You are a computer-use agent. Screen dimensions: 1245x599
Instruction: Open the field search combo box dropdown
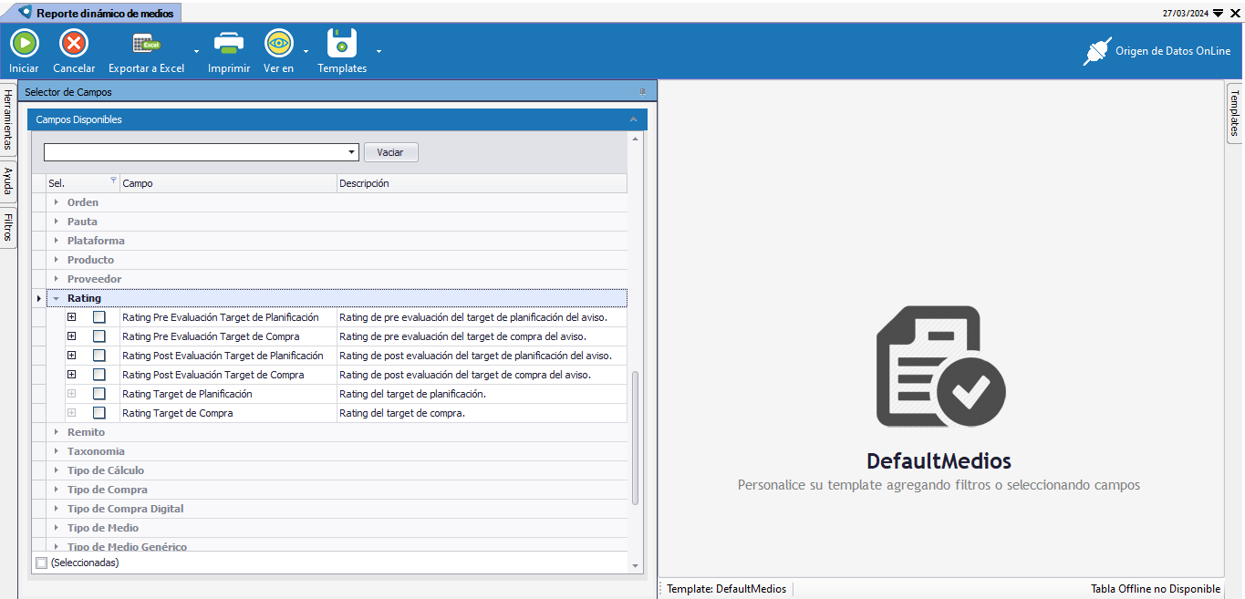[x=352, y=152]
